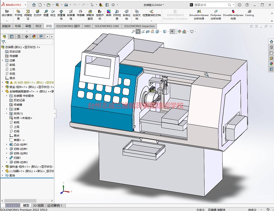Screen dimensions: 274x211
Task: Switch to the 装配体 ribbon tab
Action: pyautogui.click(x=6, y=26)
